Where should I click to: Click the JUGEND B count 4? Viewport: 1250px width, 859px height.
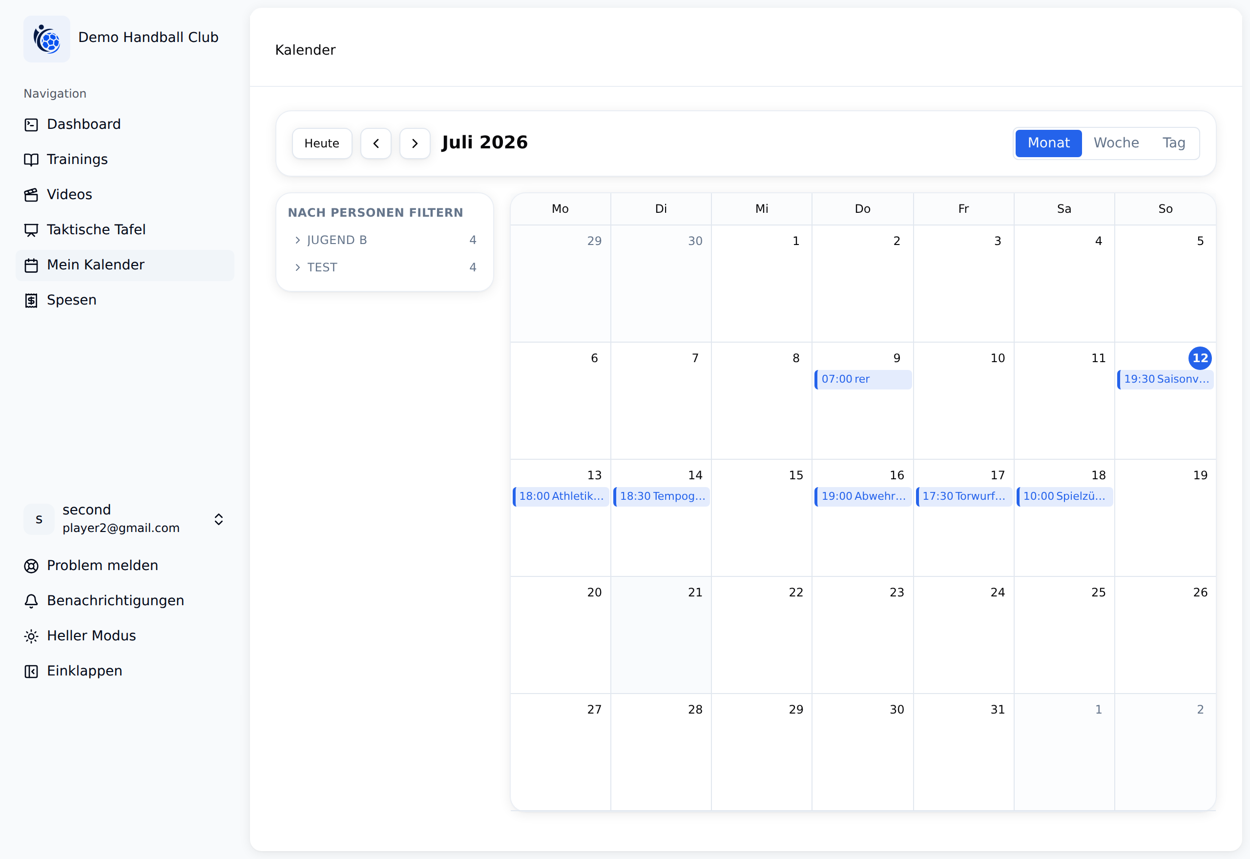473,240
